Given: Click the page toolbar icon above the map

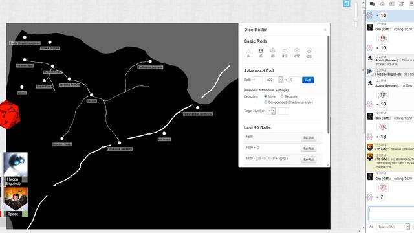Looking at the screenshot, I should point(347,3).
